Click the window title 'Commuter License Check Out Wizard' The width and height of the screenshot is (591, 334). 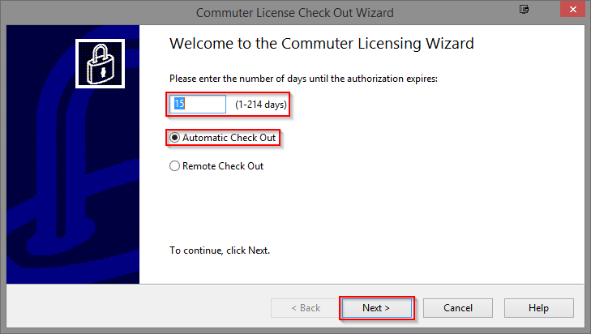pyautogui.click(x=295, y=13)
